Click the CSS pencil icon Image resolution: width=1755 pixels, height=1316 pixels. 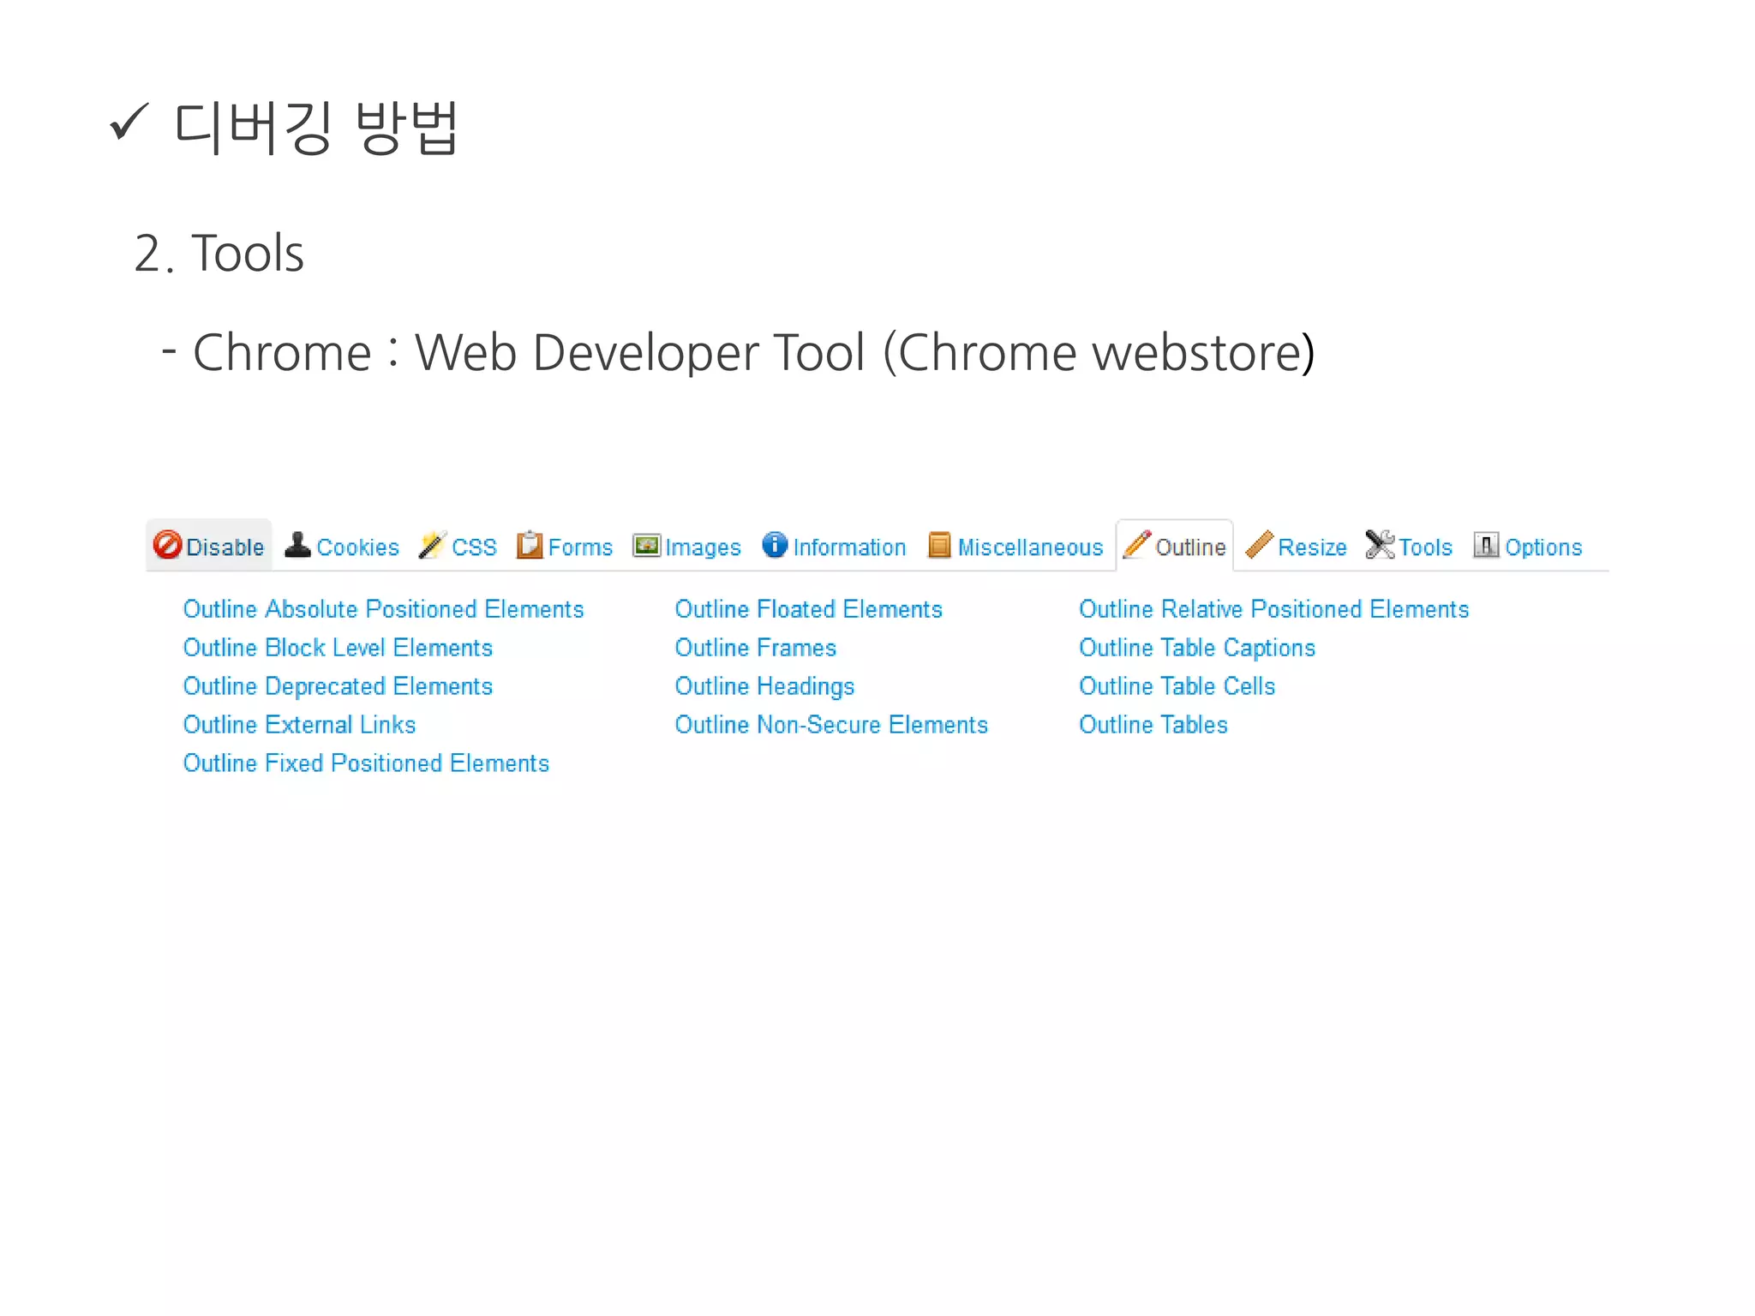point(433,545)
